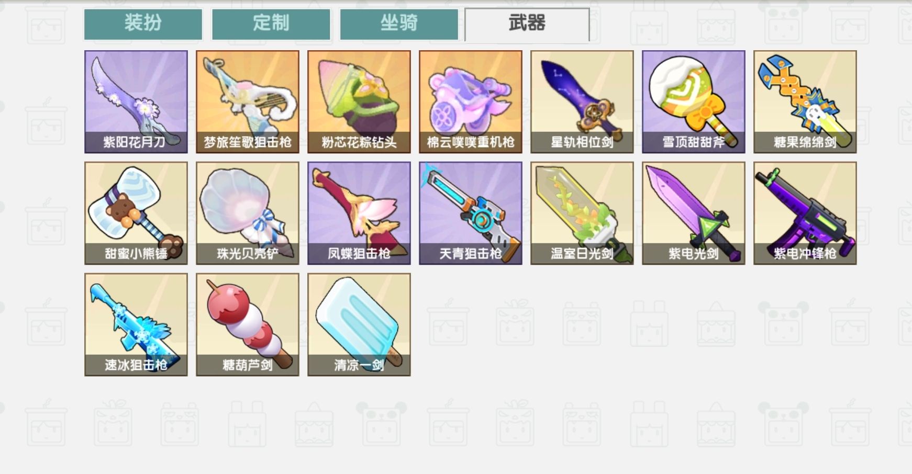Select the 紫电冲锋枪 gun
This screenshot has height=474, width=912.
pos(805,213)
